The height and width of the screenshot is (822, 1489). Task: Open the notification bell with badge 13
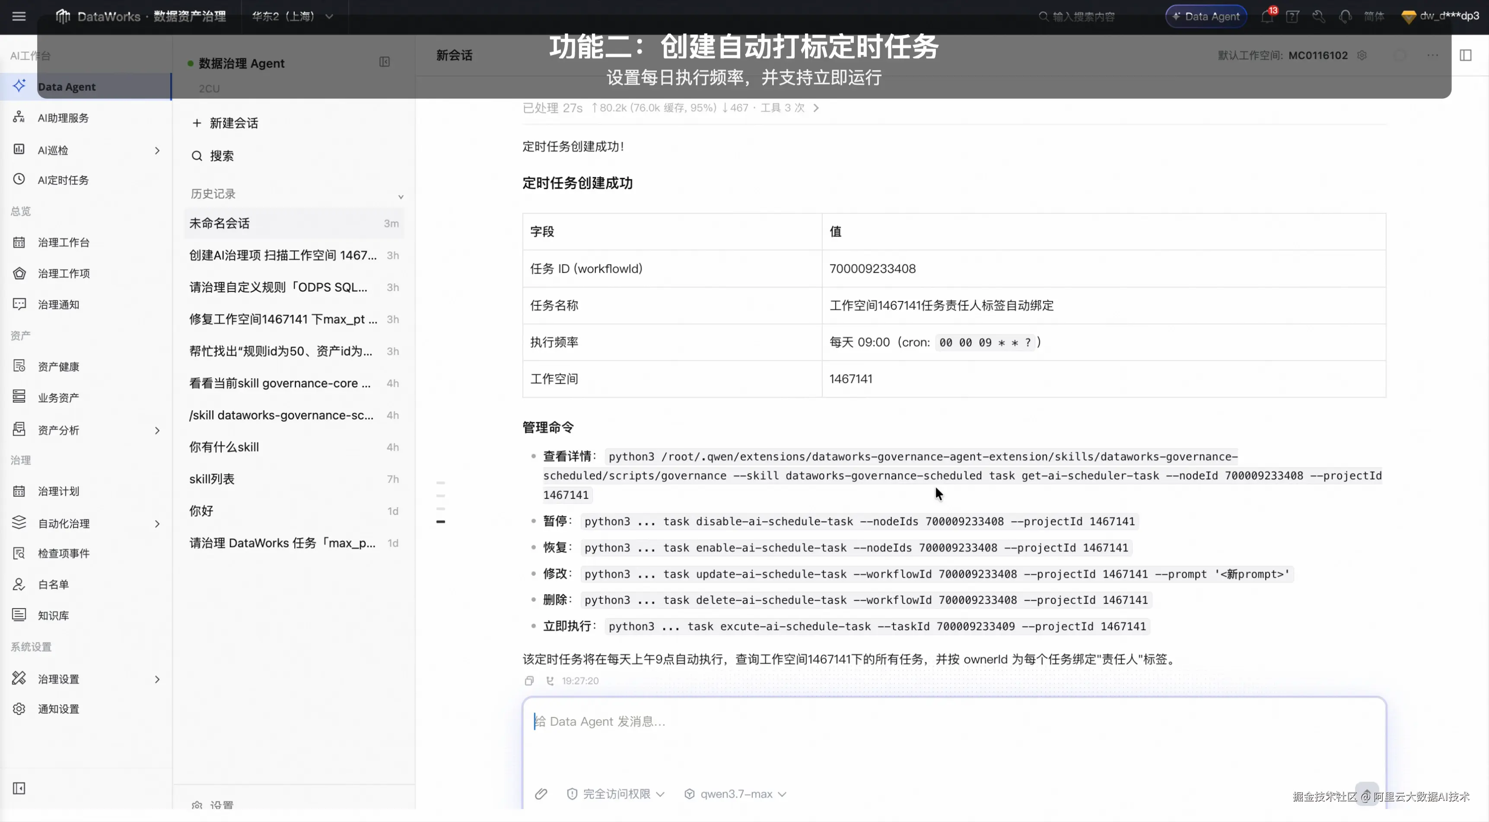click(1267, 16)
